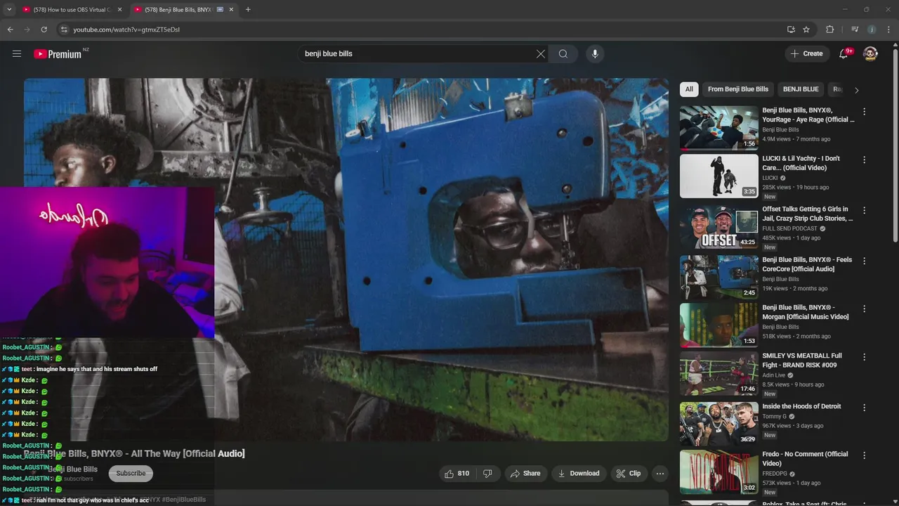View site information icon
The image size is (899, 506).
click(64, 30)
